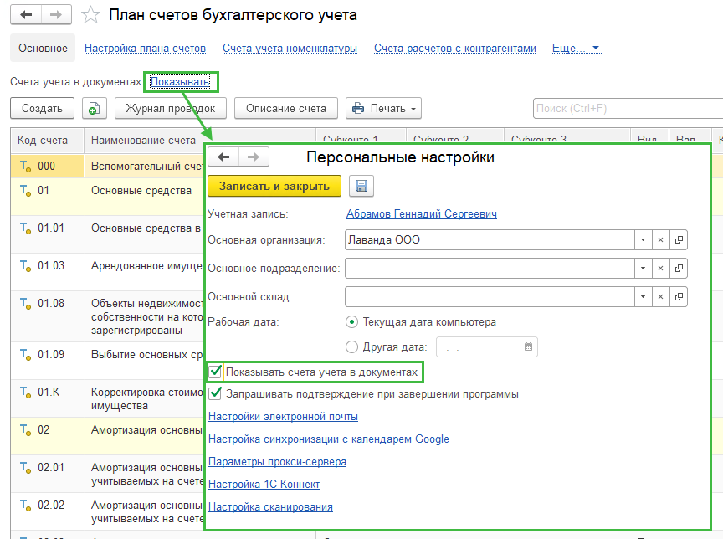Select Текущая дата компьютера radio button
This screenshot has height=539, width=723.
(351, 322)
